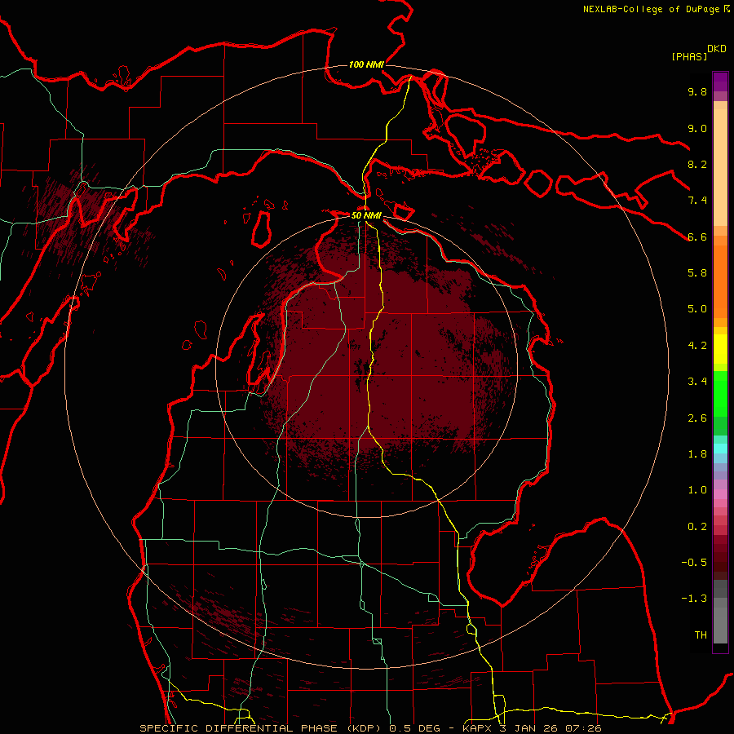The width and height of the screenshot is (734, 734).
Task: Click the 6.6 value on the color scale
Action: pos(697,237)
